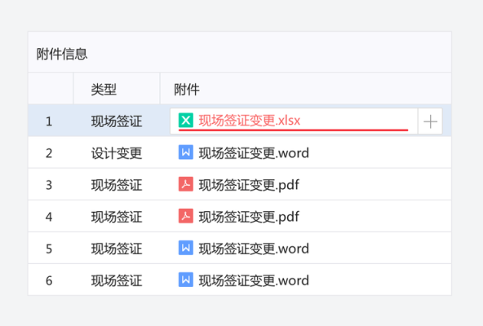The image size is (483, 326).
Task: Open 现场签证变更.pdf in row 4
Action: tap(249, 217)
